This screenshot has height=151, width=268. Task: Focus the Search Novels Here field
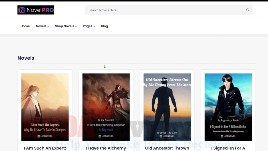168,10
